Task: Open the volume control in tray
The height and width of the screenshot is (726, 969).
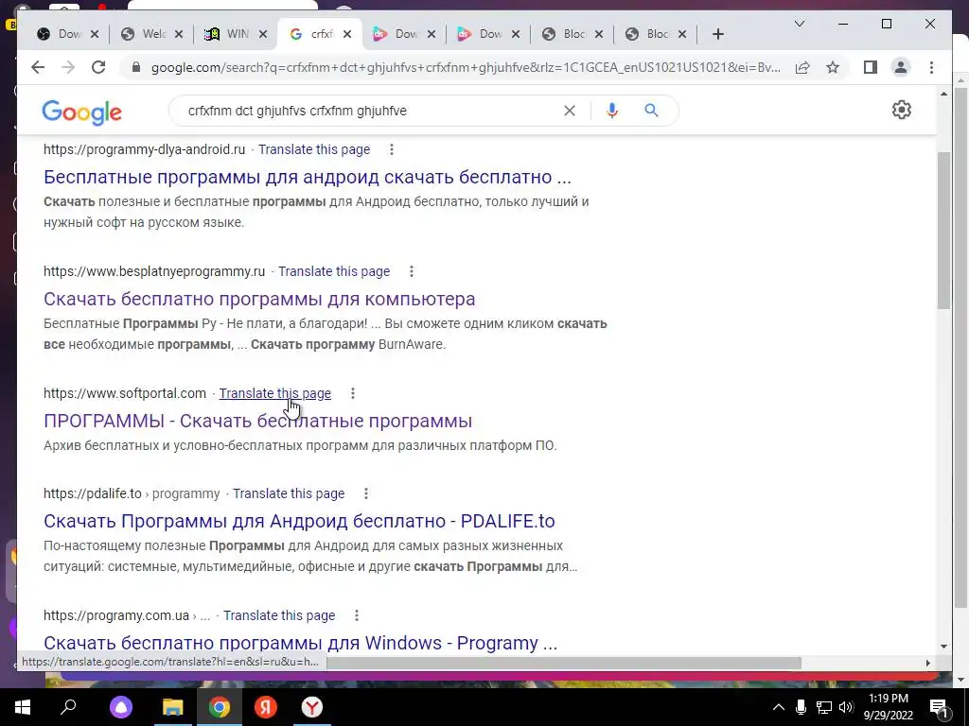Action: [x=846, y=707]
